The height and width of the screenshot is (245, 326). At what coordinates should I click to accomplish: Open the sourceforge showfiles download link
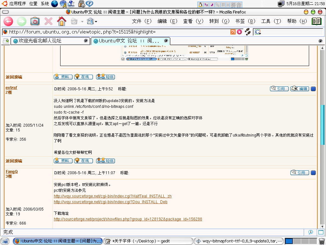pyautogui.click(x=128, y=219)
